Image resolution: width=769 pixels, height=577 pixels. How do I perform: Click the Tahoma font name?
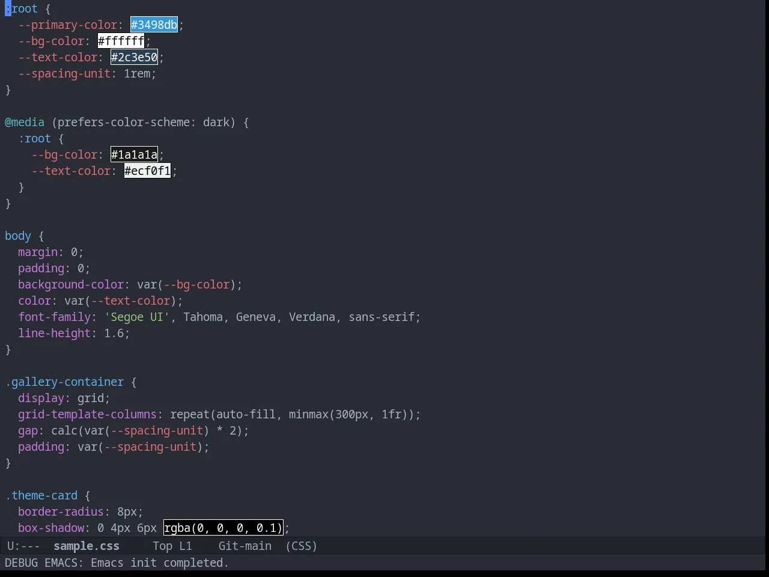pos(203,317)
